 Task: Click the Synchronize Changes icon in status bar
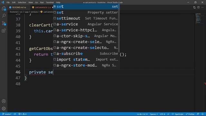(15, 114)
